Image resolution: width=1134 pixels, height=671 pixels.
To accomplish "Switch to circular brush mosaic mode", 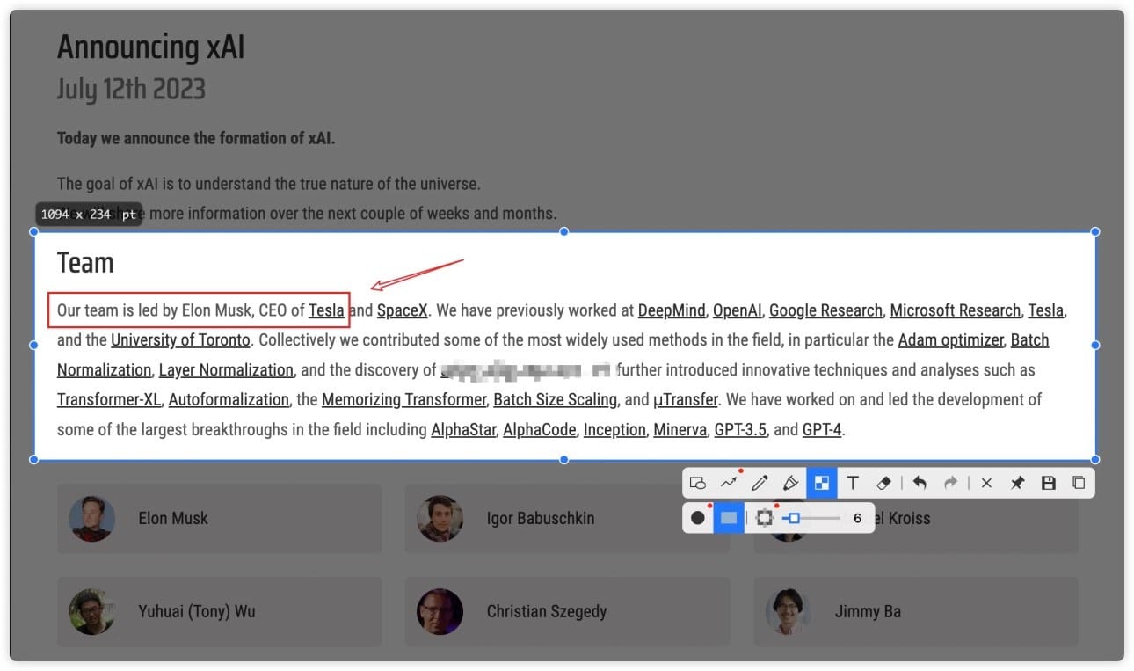I will pos(698,518).
